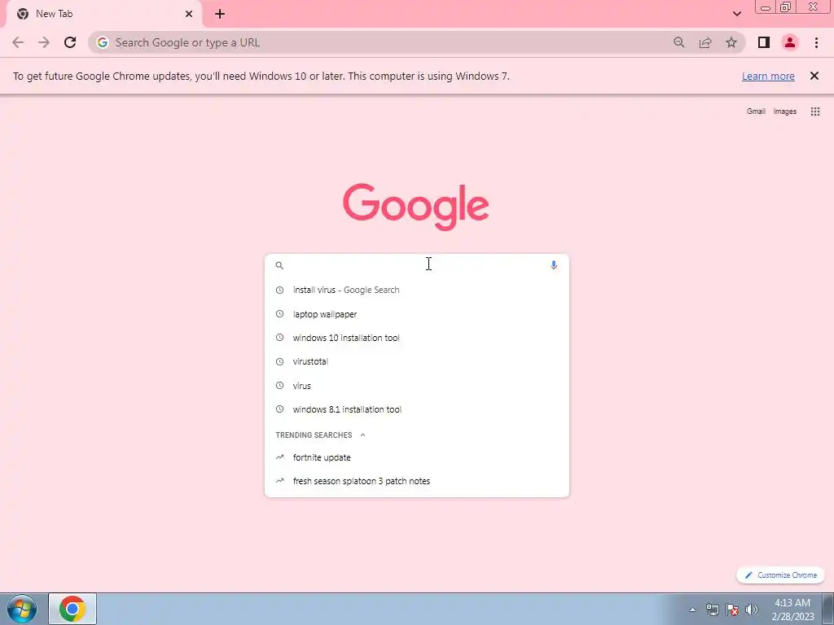The width and height of the screenshot is (834, 625).
Task: Open Gmail link
Action: (756, 111)
